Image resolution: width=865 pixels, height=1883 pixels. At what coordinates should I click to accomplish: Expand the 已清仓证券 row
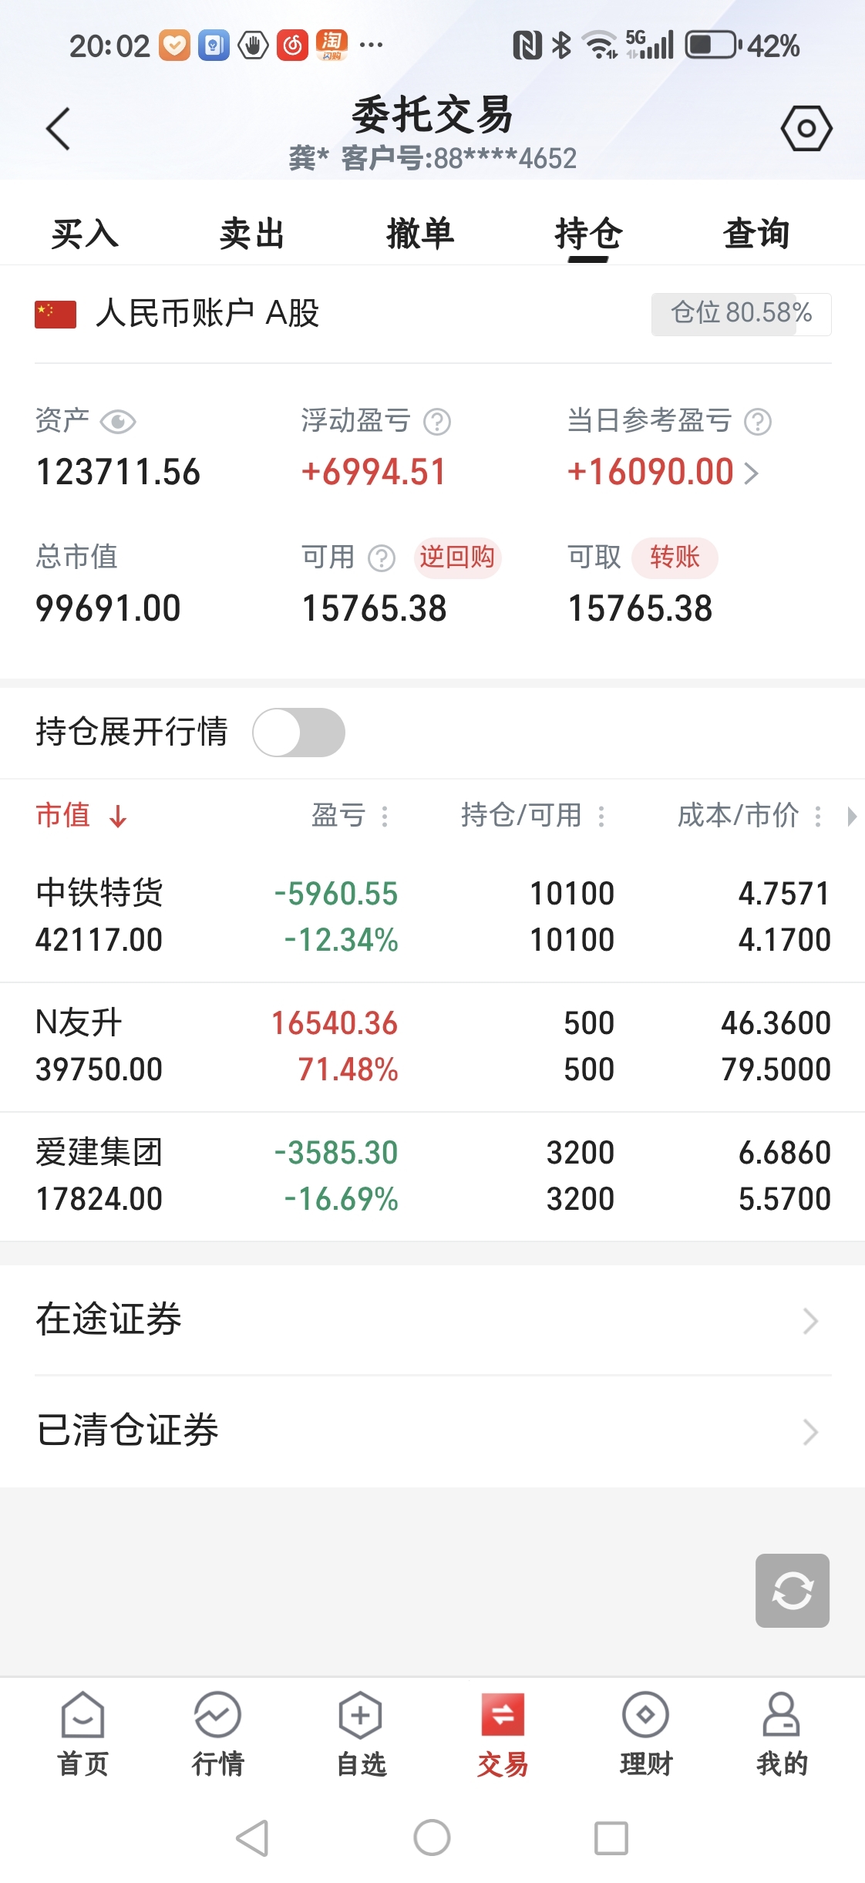coord(432,1431)
